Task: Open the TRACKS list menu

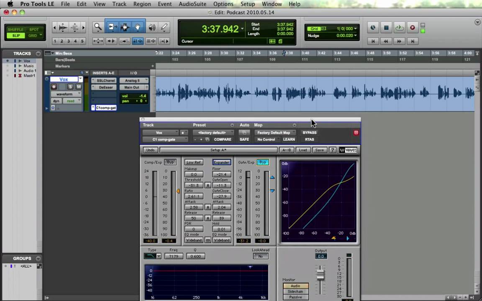Action: pos(38,54)
